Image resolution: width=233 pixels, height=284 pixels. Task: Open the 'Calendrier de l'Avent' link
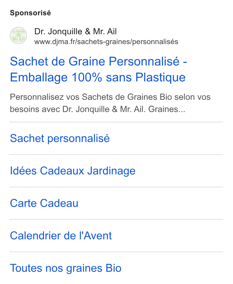click(x=61, y=236)
